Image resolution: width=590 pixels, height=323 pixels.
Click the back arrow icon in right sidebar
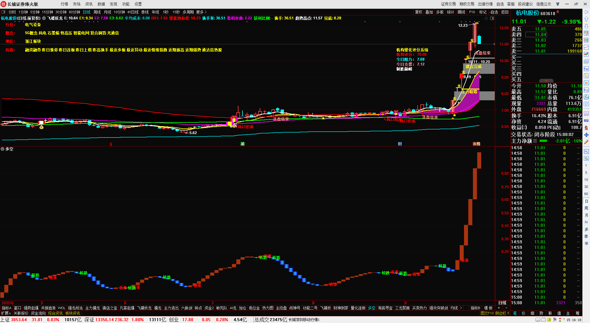(x=586, y=12)
